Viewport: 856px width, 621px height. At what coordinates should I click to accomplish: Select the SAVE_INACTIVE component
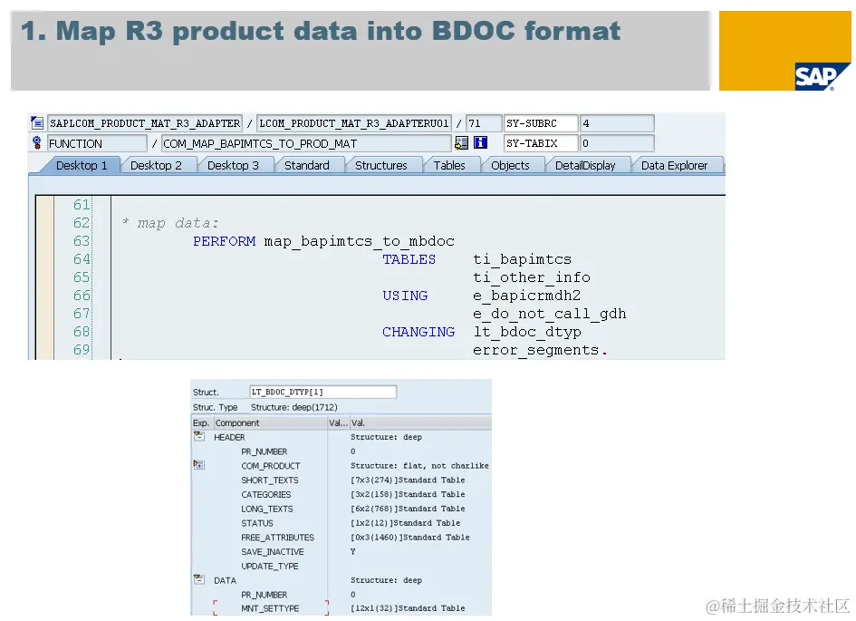273,551
